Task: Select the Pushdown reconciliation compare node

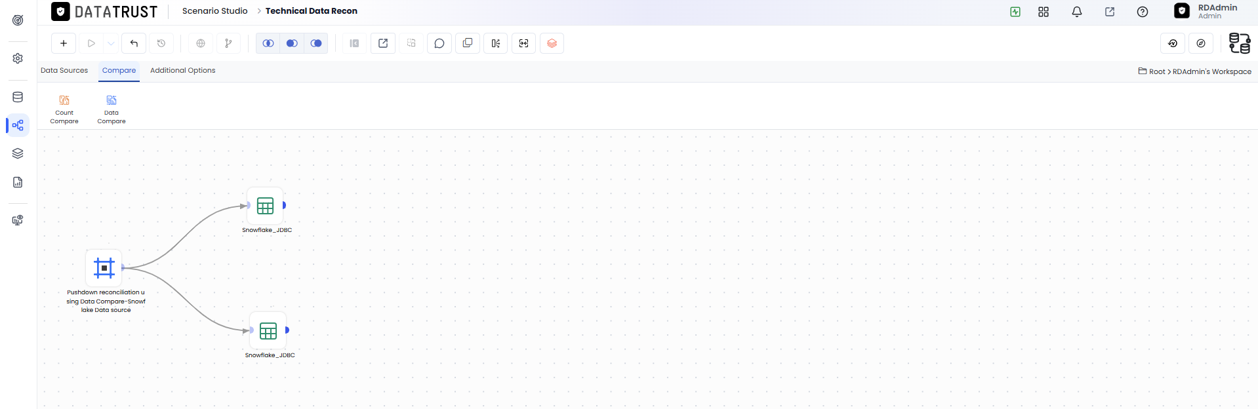Action: click(104, 267)
